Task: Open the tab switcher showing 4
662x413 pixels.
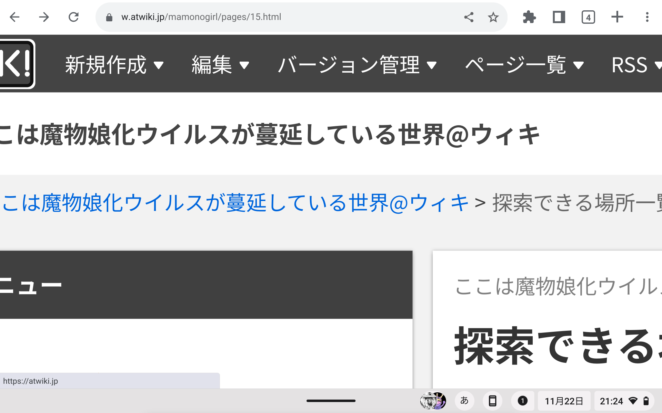Action: [x=588, y=17]
